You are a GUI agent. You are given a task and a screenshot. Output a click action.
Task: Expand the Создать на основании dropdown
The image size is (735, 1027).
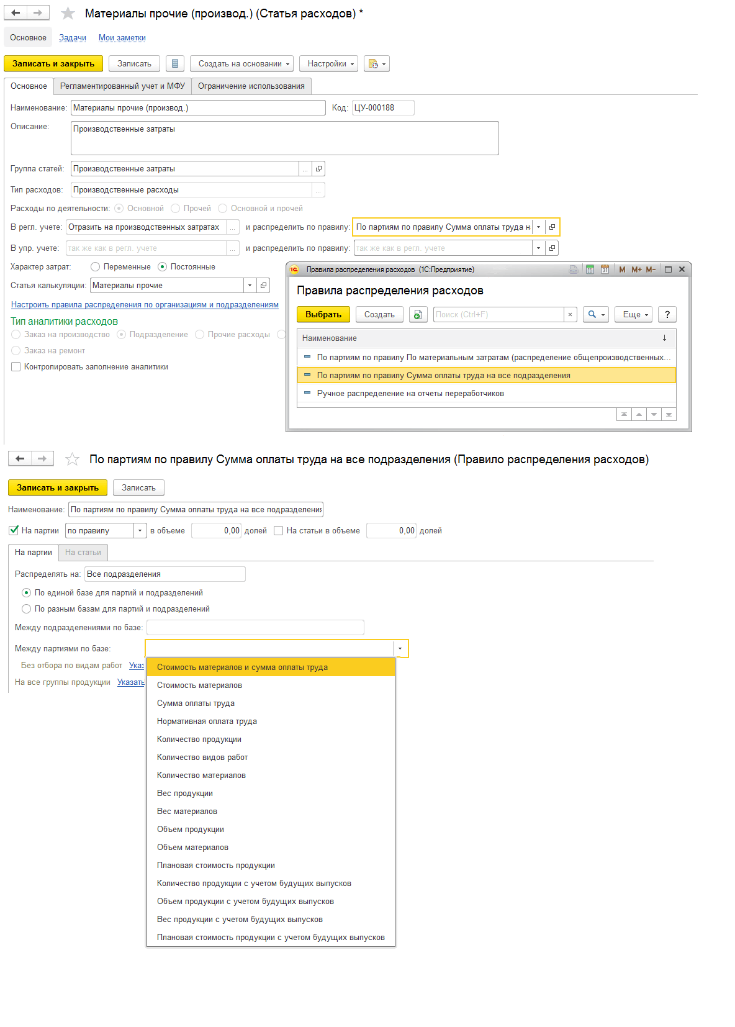click(x=241, y=63)
